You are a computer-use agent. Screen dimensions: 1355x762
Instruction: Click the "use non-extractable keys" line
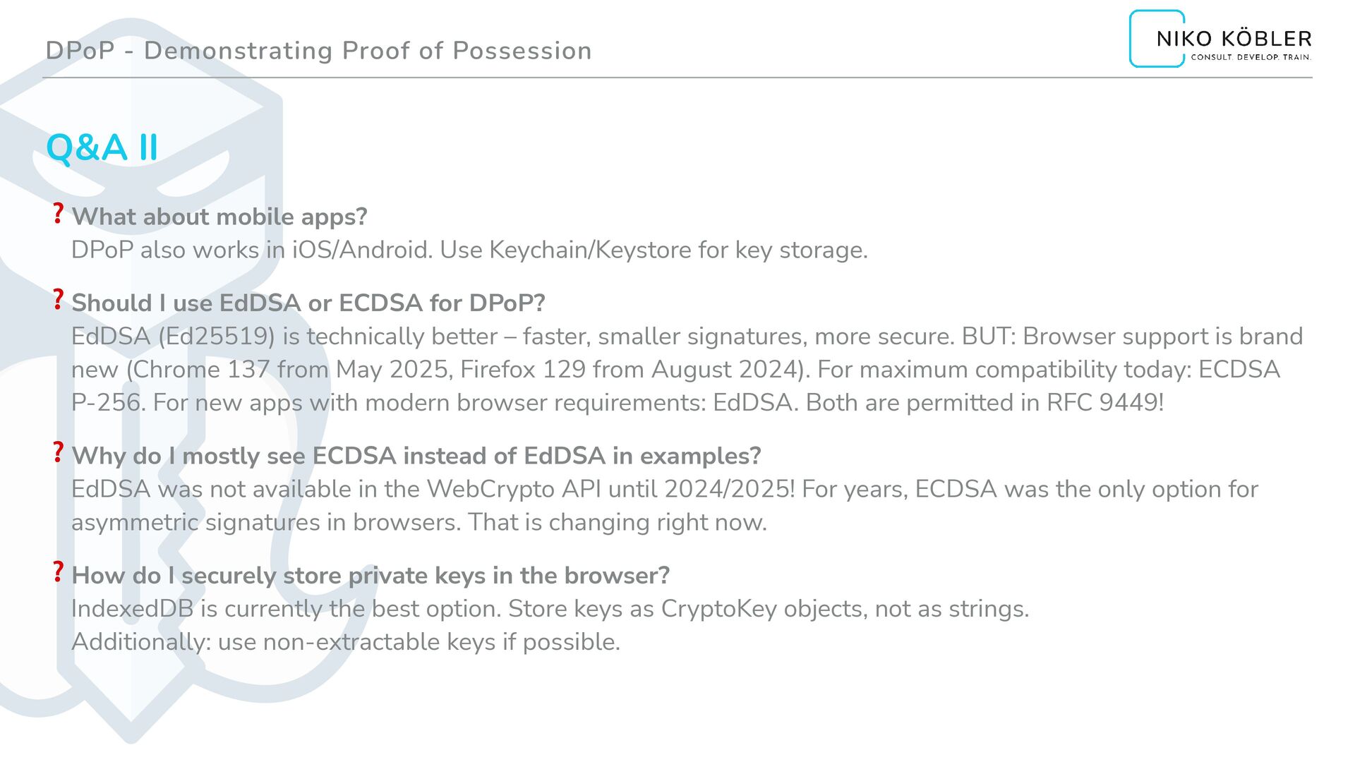(x=346, y=641)
